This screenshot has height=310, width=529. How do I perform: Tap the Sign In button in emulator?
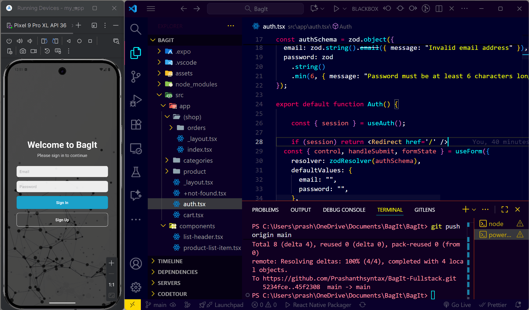[x=62, y=203]
